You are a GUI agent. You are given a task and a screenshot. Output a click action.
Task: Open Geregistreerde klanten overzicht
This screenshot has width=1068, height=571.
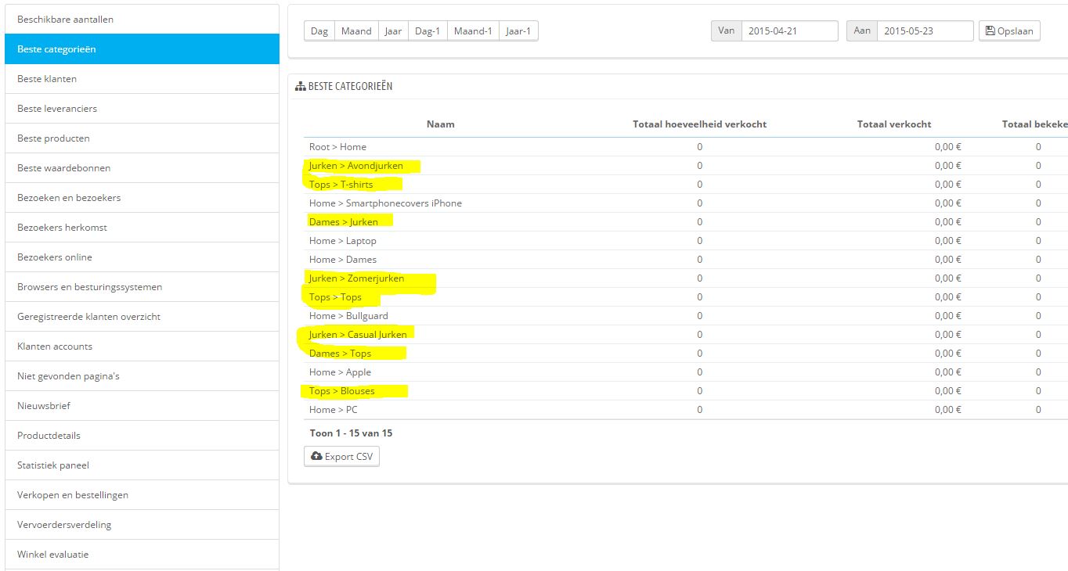coord(142,316)
